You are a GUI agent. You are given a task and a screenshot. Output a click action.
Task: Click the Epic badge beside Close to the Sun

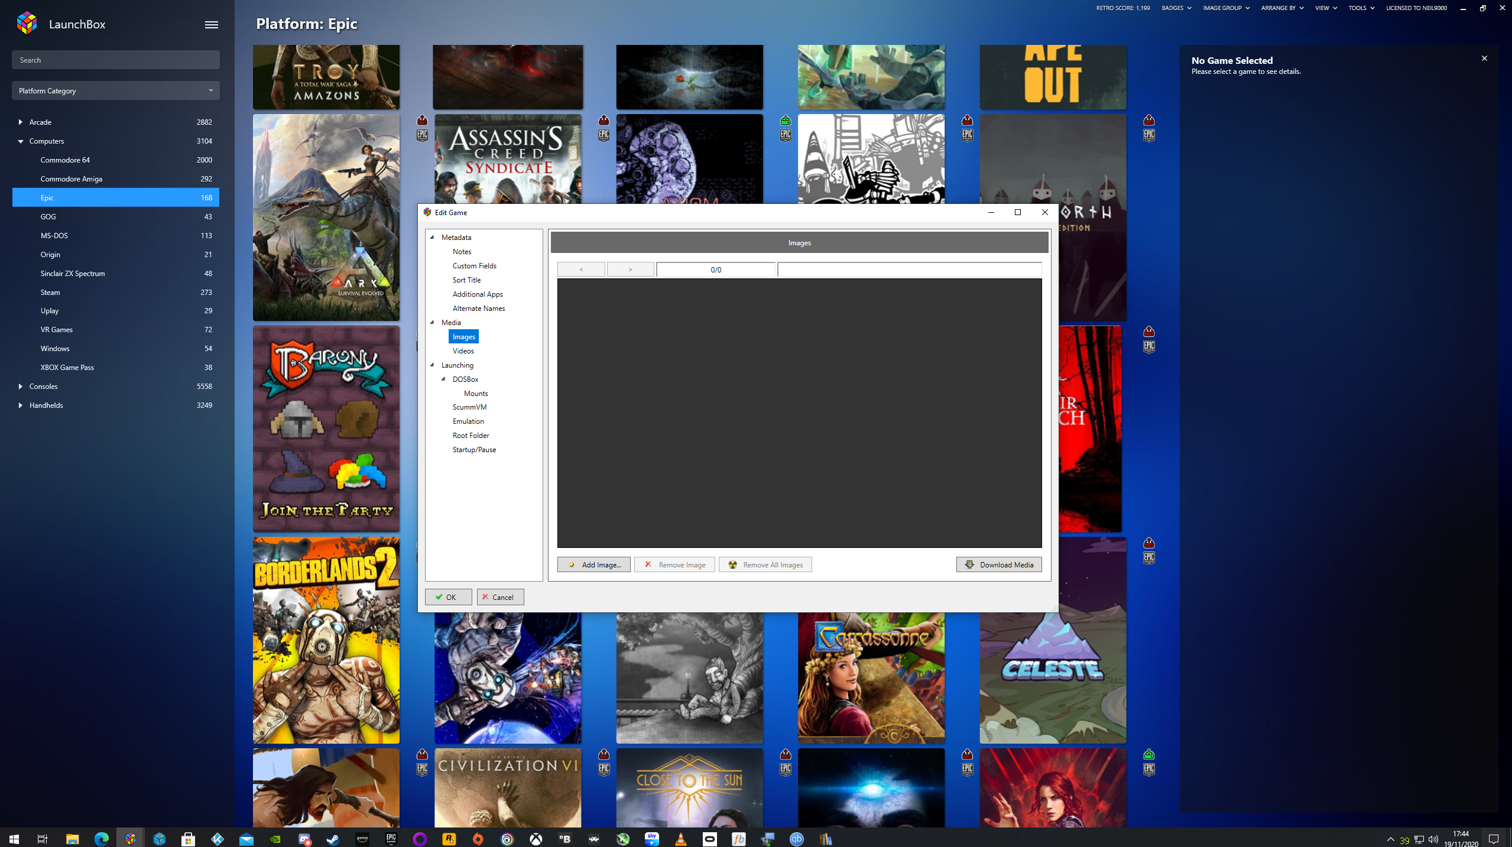785,769
